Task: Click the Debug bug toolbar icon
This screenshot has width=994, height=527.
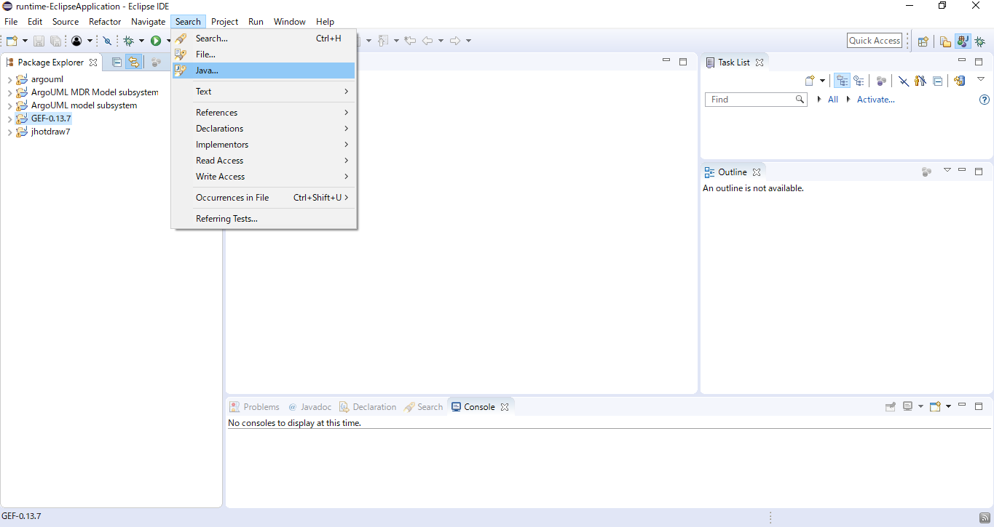Action: point(129,41)
